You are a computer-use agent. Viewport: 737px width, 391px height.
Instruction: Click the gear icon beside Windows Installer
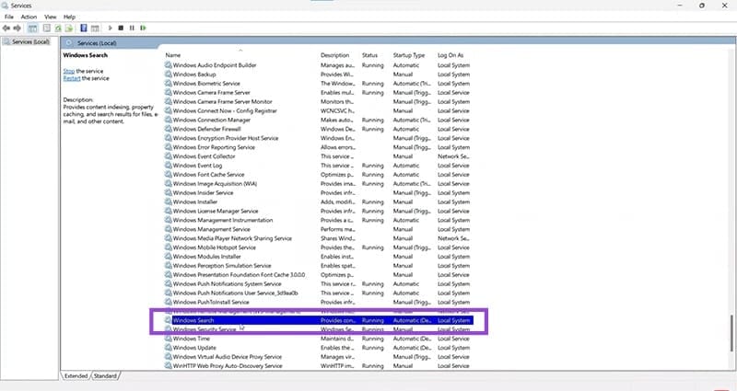[168, 201]
